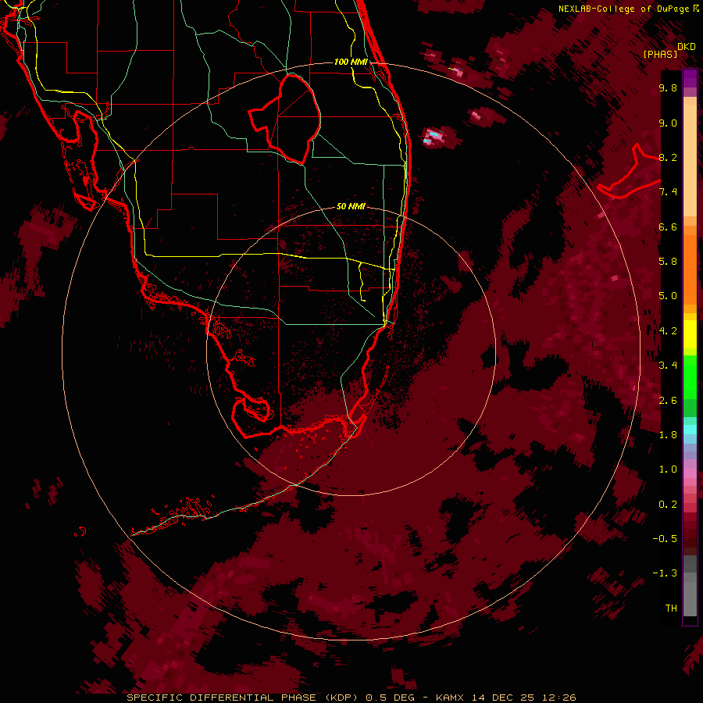Image resolution: width=703 pixels, height=703 pixels.
Task: Pick the gray band at the scale bottom
Action: tap(690, 587)
